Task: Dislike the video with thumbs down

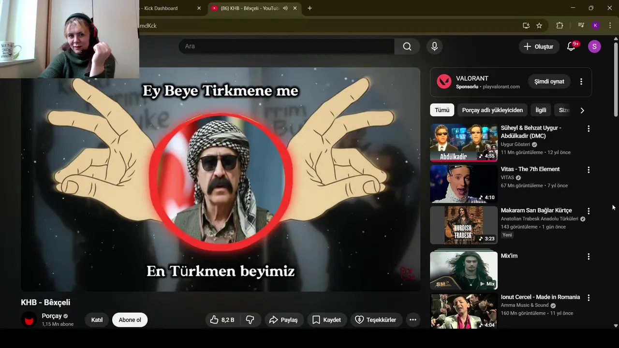Action: pos(250,320)
